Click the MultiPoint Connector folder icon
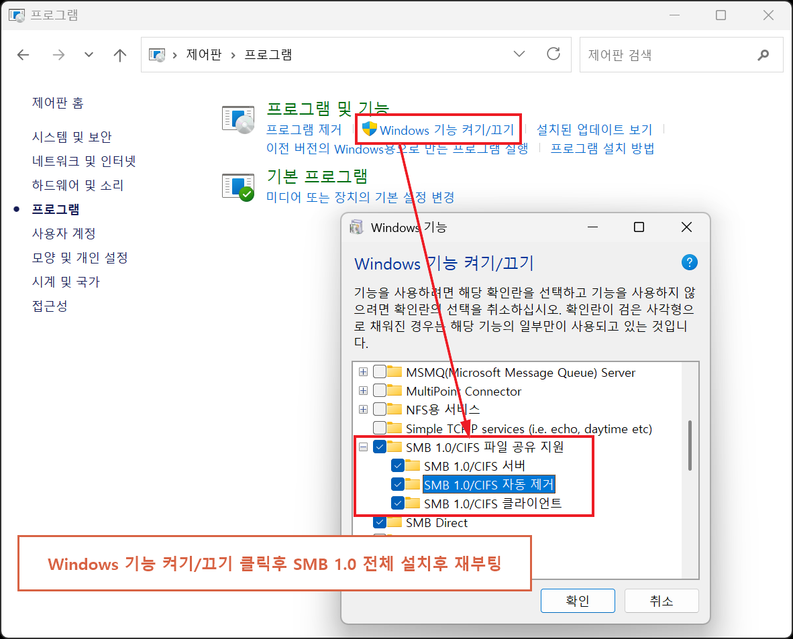Viewport: 793px width, 639px height. 394,391
